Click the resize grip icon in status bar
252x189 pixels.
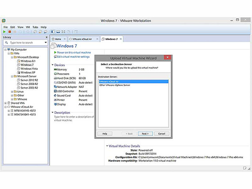coord(249,168)
